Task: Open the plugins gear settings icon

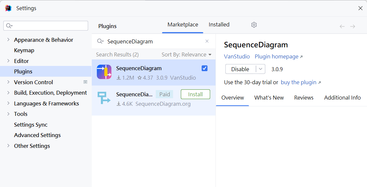Action: (254, 25)
